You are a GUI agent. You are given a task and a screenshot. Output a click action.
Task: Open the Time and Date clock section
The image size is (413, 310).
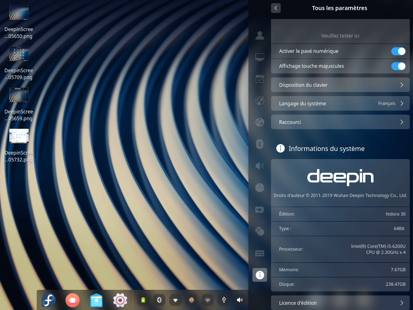pyautogui.click(x=260, y=188)
